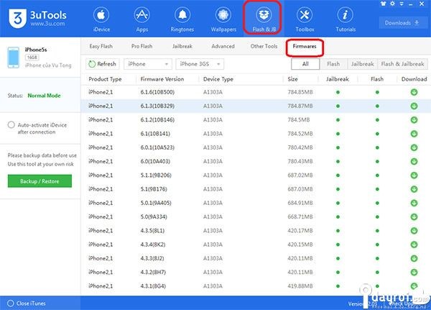Expand the iPhone device type dropdown

coord(148,64)
